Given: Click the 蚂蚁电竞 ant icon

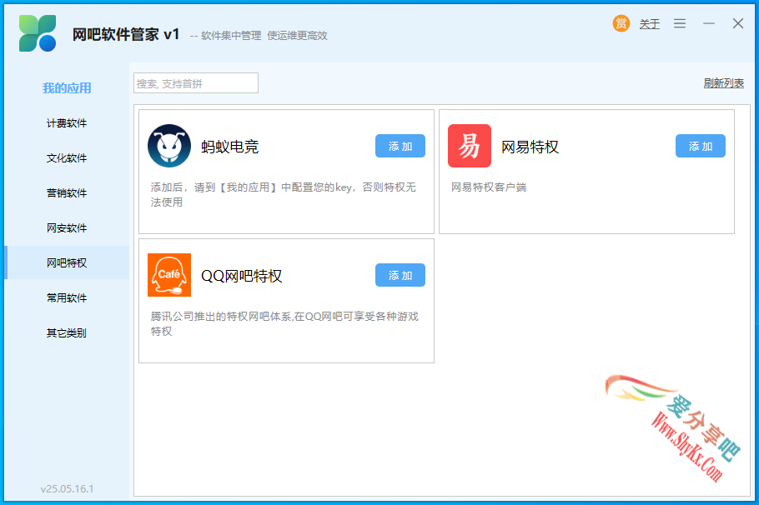Looking at the screenshot, I should point(169,146).
